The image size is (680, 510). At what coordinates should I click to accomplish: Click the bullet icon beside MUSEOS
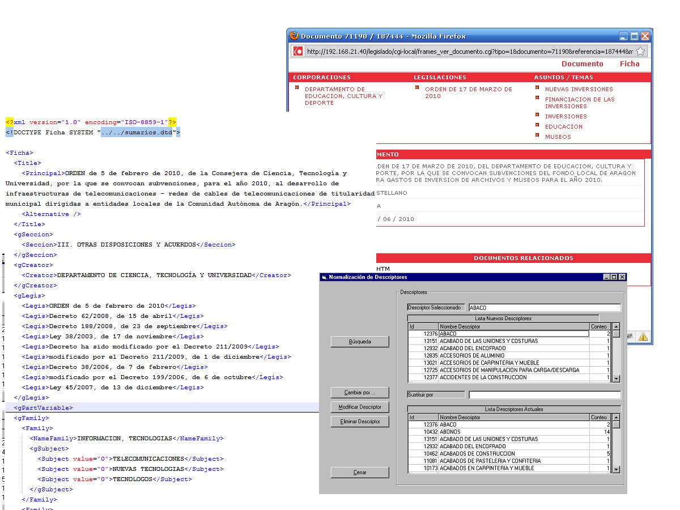point(538,135)
